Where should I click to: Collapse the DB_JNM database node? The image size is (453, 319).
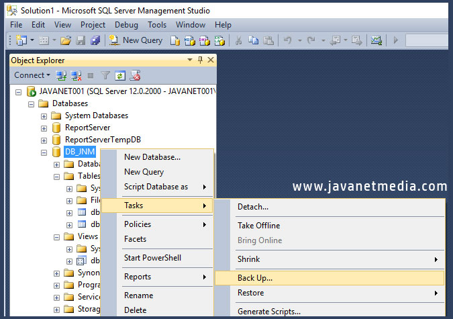(x=44, y=152)
